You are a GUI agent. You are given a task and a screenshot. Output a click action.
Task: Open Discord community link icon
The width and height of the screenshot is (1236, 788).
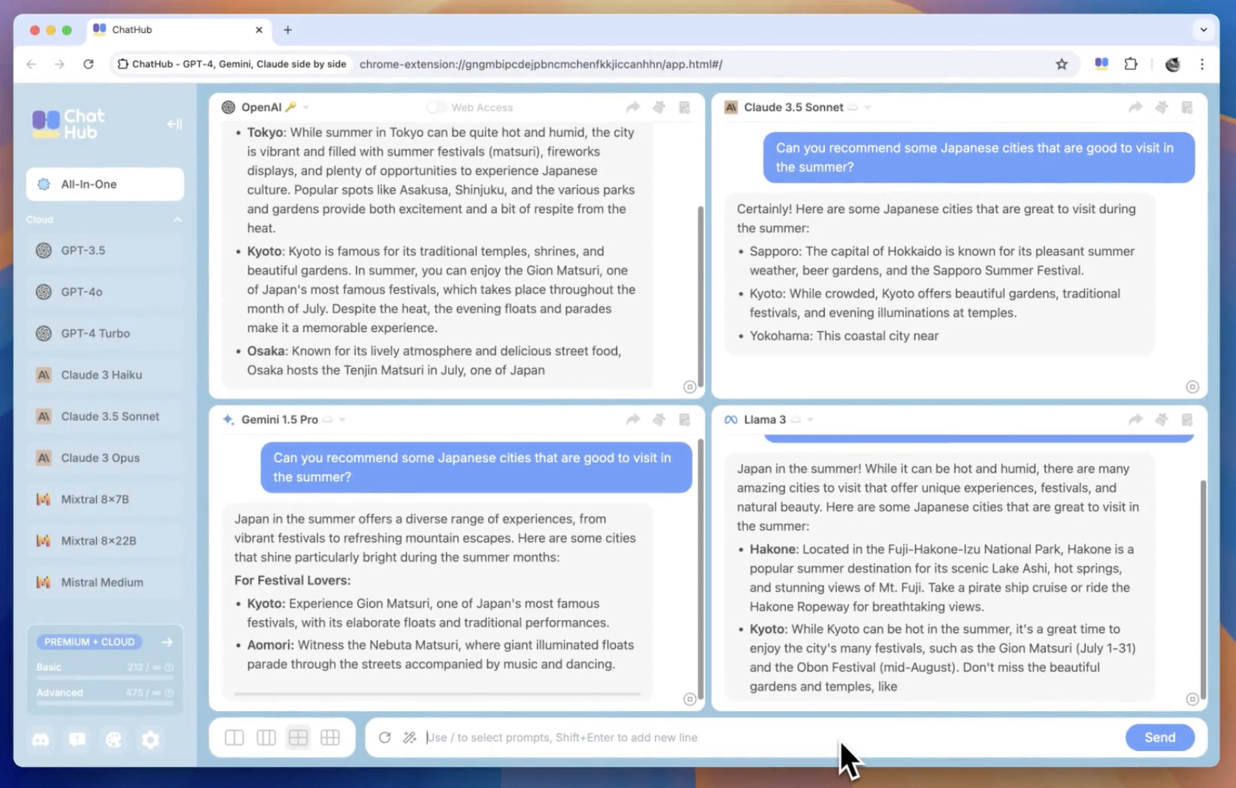point(41,739)
